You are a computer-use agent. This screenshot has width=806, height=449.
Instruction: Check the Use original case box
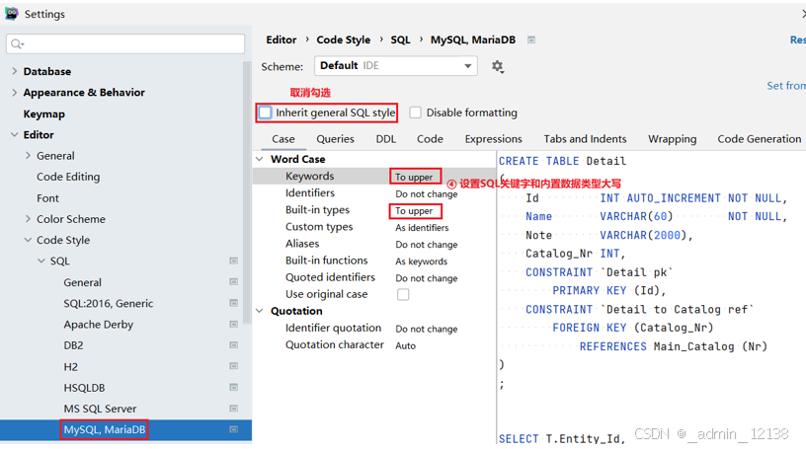(403, 294)
